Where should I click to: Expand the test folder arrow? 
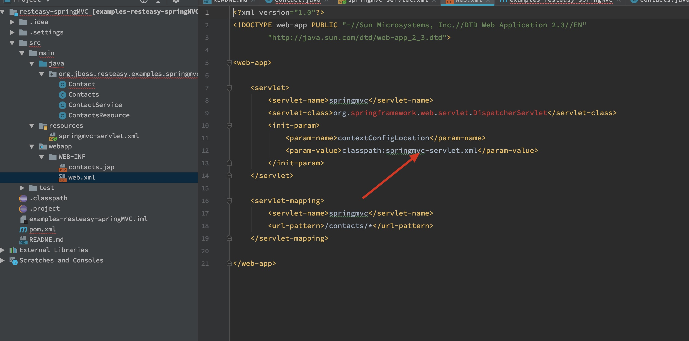pyautogui.click(x=22, y=188)
